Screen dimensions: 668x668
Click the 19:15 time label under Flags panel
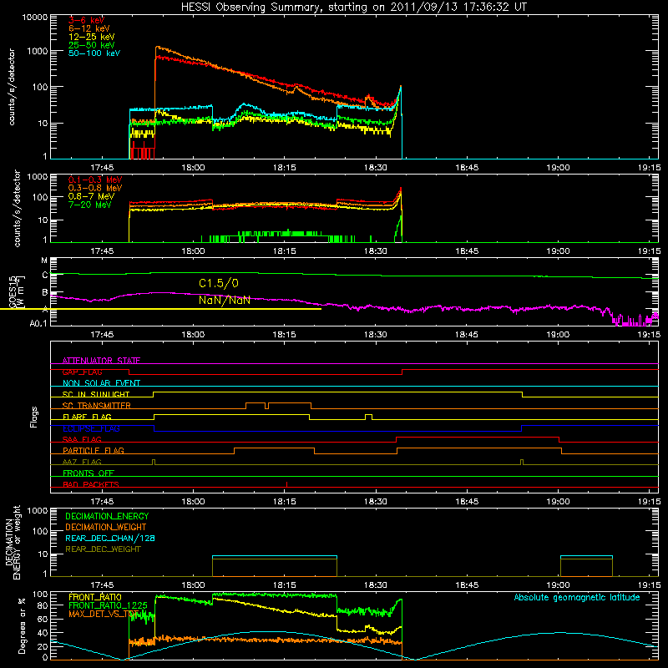click(x=650, y=502)
